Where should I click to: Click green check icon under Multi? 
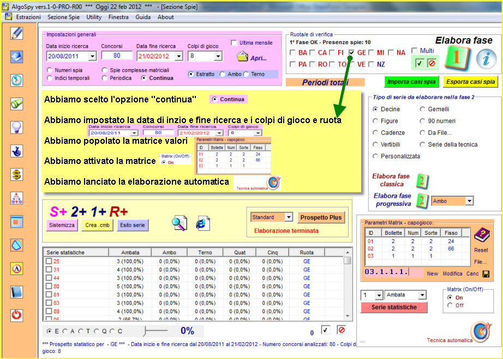pos(419,63)
